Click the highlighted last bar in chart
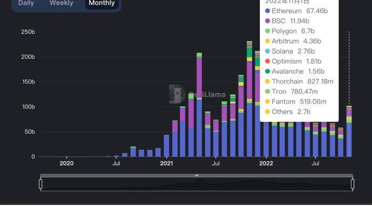Viewport: 372px width, 206px height. pos(349,131)
